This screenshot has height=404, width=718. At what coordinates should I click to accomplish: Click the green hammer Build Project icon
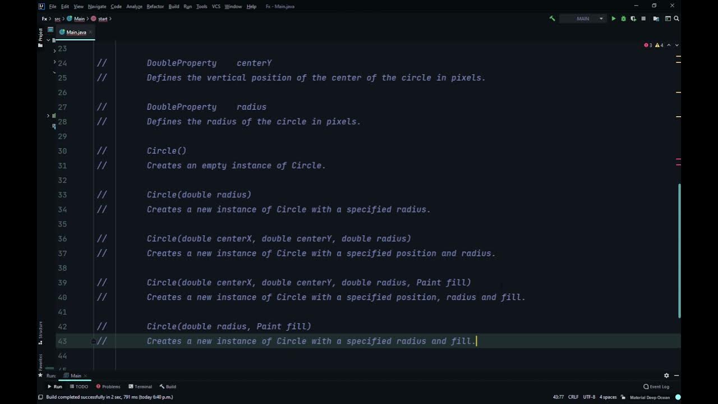pos(552,19)
